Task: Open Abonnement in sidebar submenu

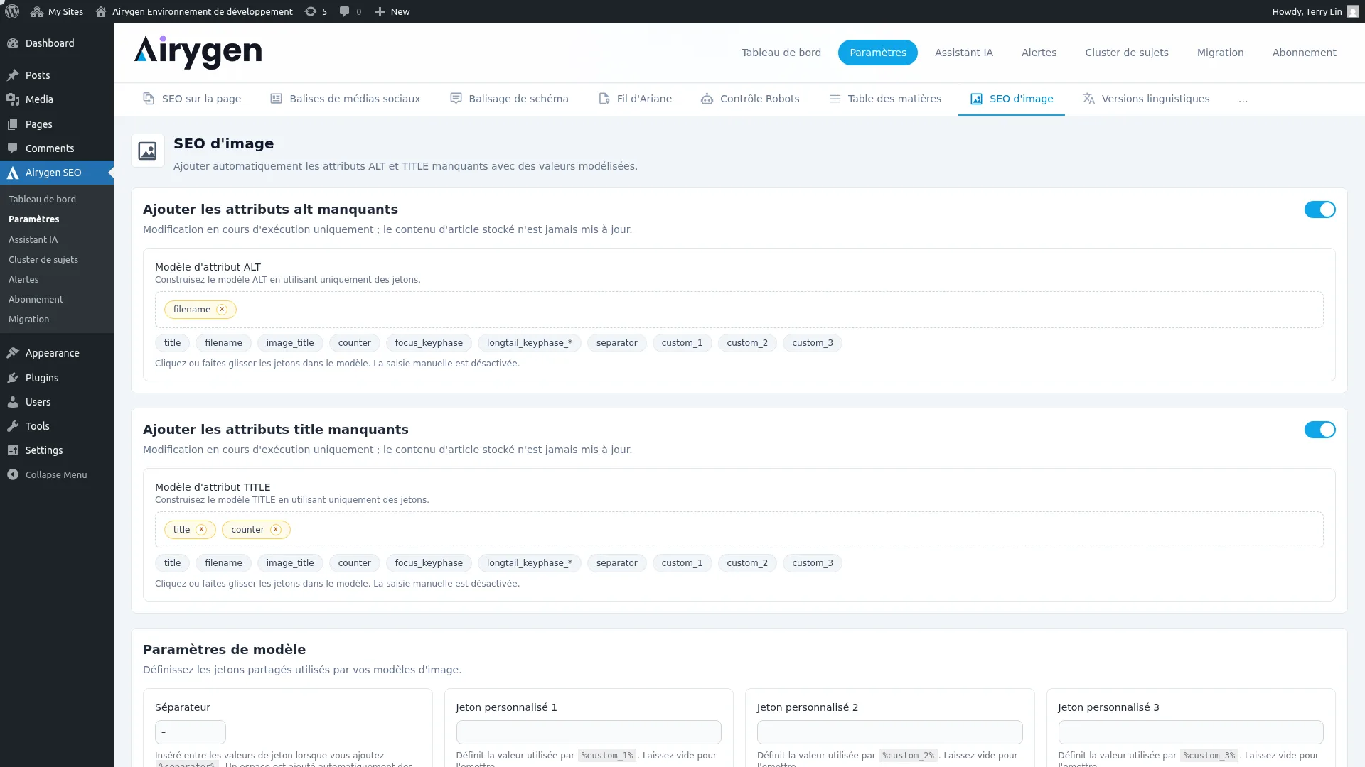Action: click(x=36, y=300)
